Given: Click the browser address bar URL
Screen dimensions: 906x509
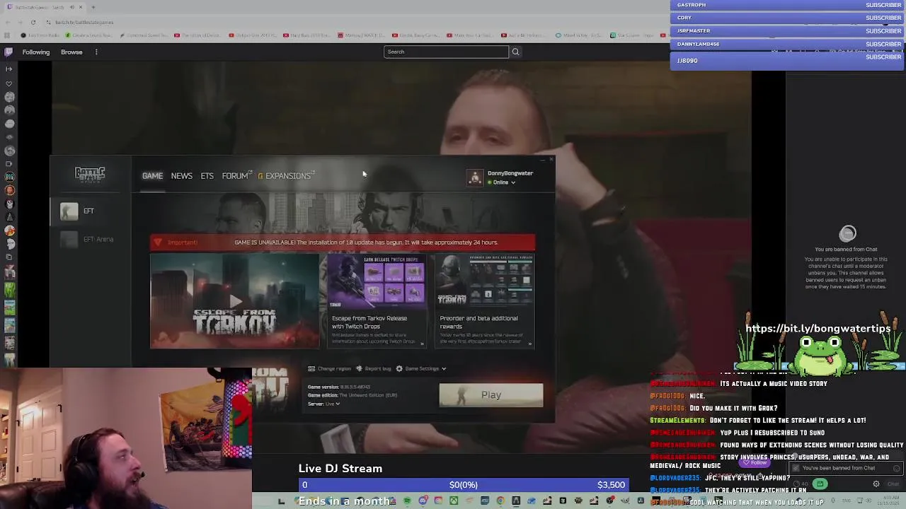Looking at the screenshot, I should tap(84, 22).
